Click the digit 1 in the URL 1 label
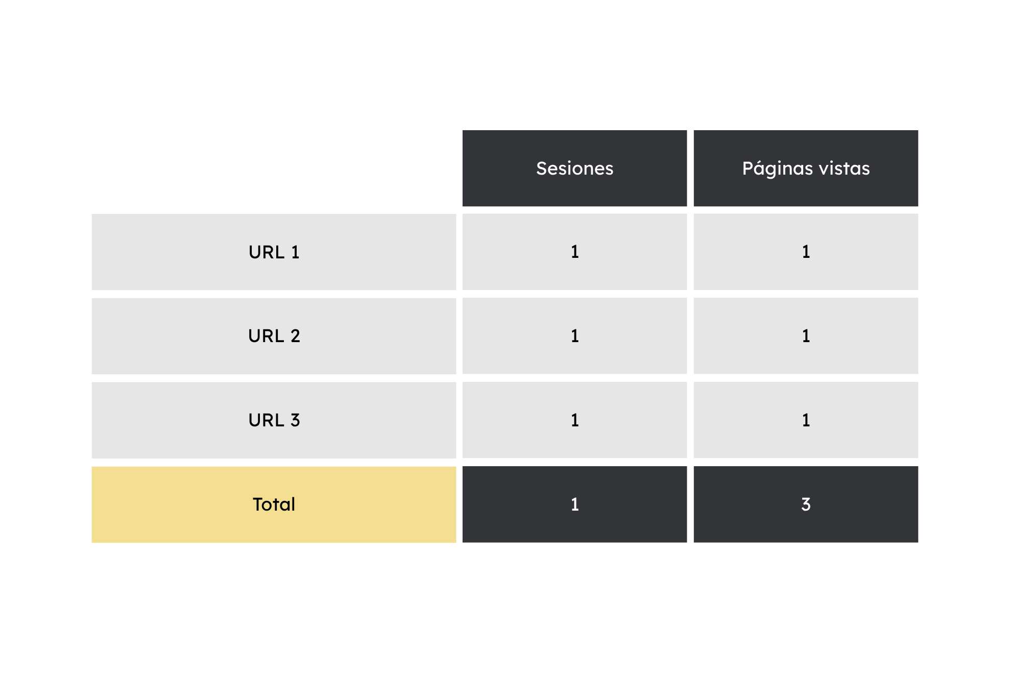 (x=295, y=252)
